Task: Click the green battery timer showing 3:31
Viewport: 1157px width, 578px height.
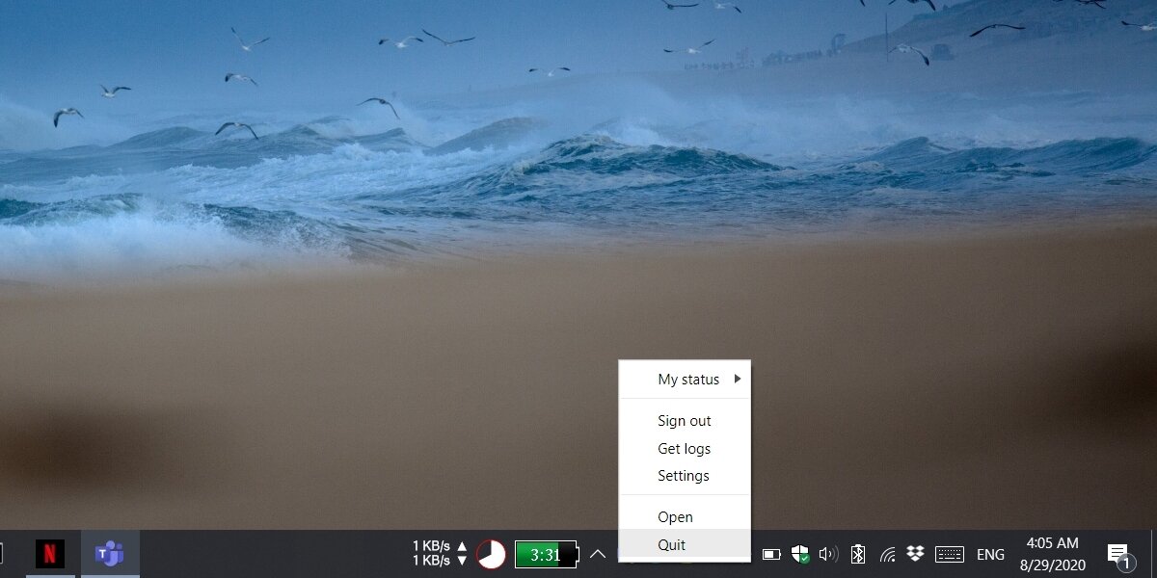Action: (547, 554)
